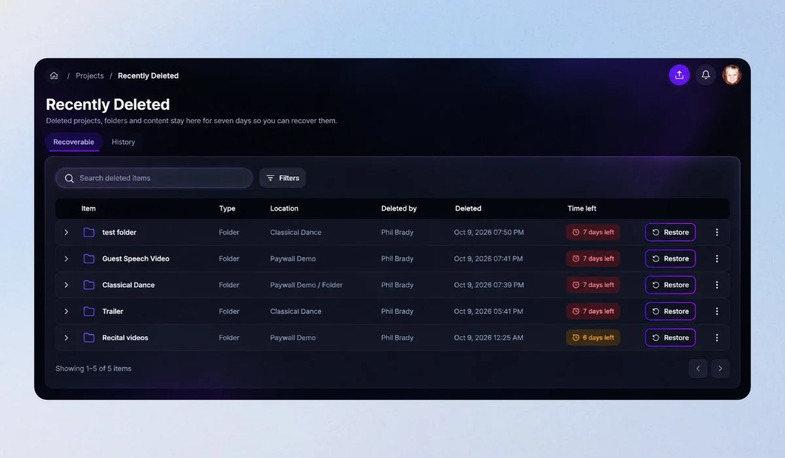Expand the Trailer row
Image resolution: width=785 pixels, height=458 pixels.
(x=66, y=311)
